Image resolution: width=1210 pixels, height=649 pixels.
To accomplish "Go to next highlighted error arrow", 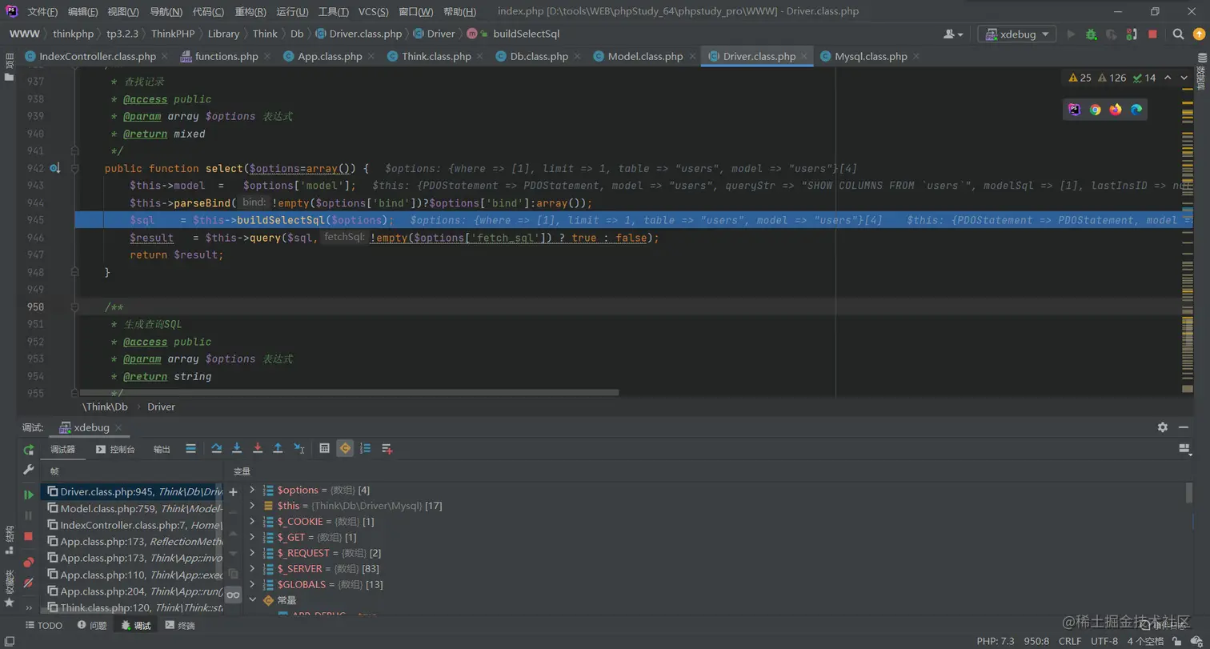I will click(x=1184, y=78).
